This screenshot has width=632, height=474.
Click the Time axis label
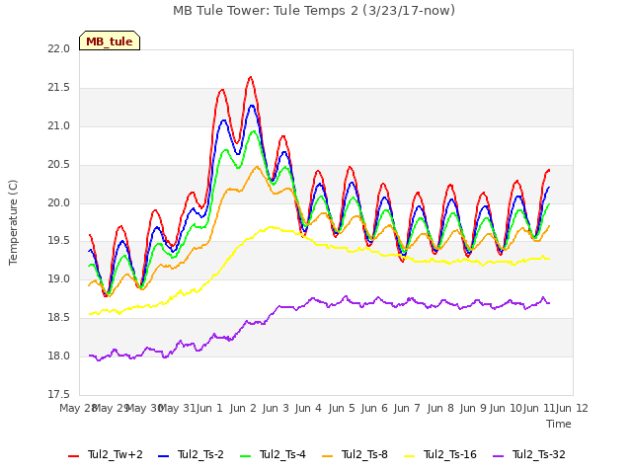(559, 424)
